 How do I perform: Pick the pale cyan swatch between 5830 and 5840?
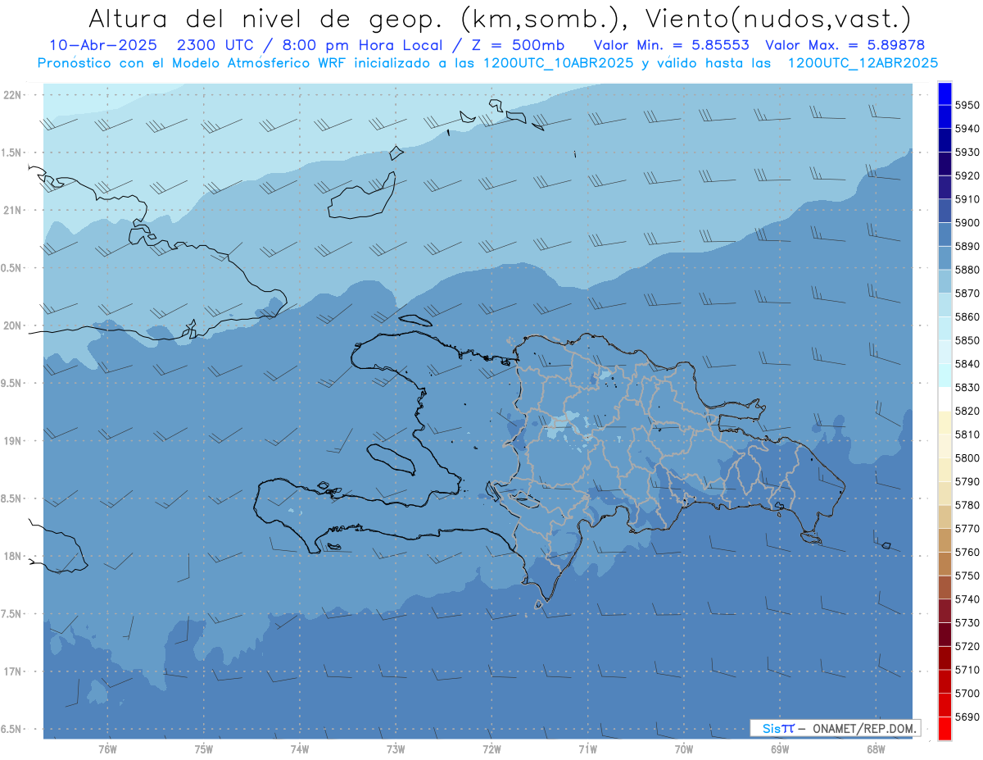(944, 375)
